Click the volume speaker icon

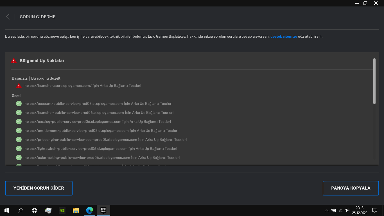tap(347, 210)
